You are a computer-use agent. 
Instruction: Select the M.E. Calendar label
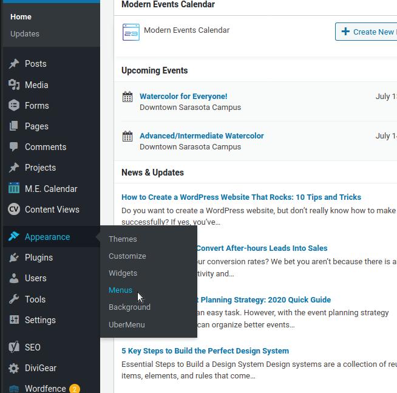[51, 188]
